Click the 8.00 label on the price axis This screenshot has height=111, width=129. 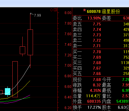click(68, 13)
